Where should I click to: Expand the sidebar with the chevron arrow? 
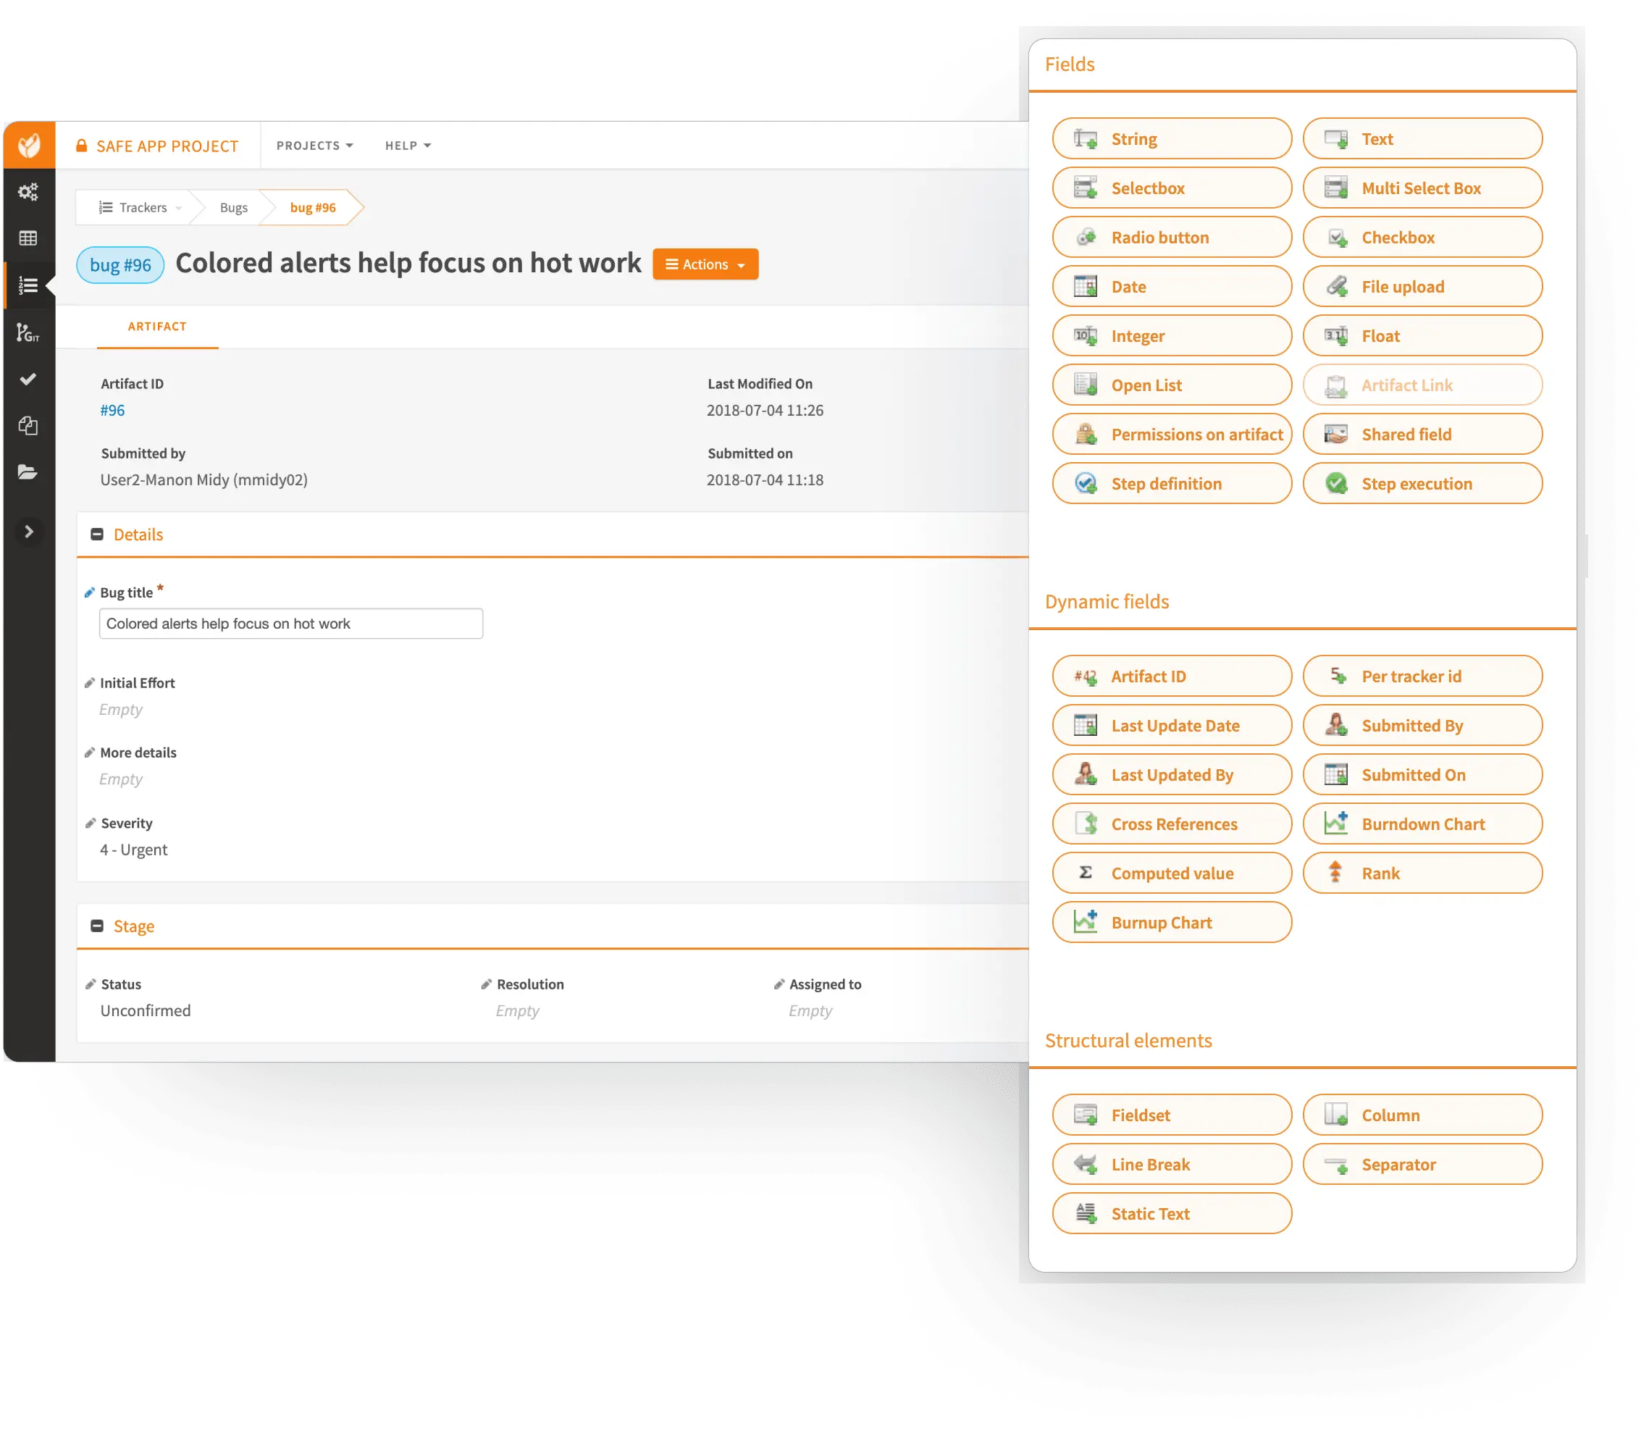(29, 532)
